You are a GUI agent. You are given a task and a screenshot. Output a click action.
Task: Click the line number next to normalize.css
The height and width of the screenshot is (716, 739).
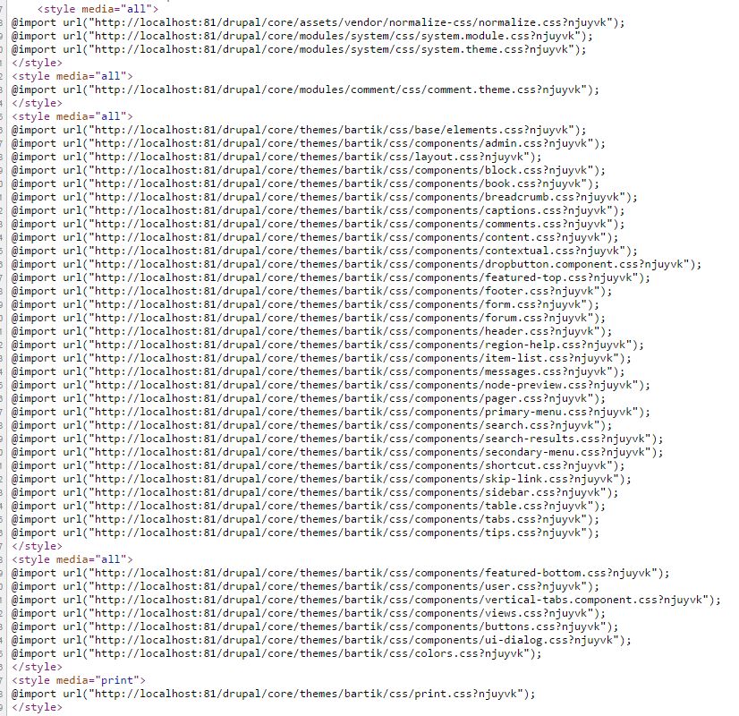tap(4, 22)
